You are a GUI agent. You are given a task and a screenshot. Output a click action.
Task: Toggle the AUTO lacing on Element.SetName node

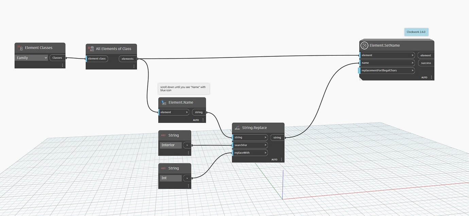[x=424, y=77]
